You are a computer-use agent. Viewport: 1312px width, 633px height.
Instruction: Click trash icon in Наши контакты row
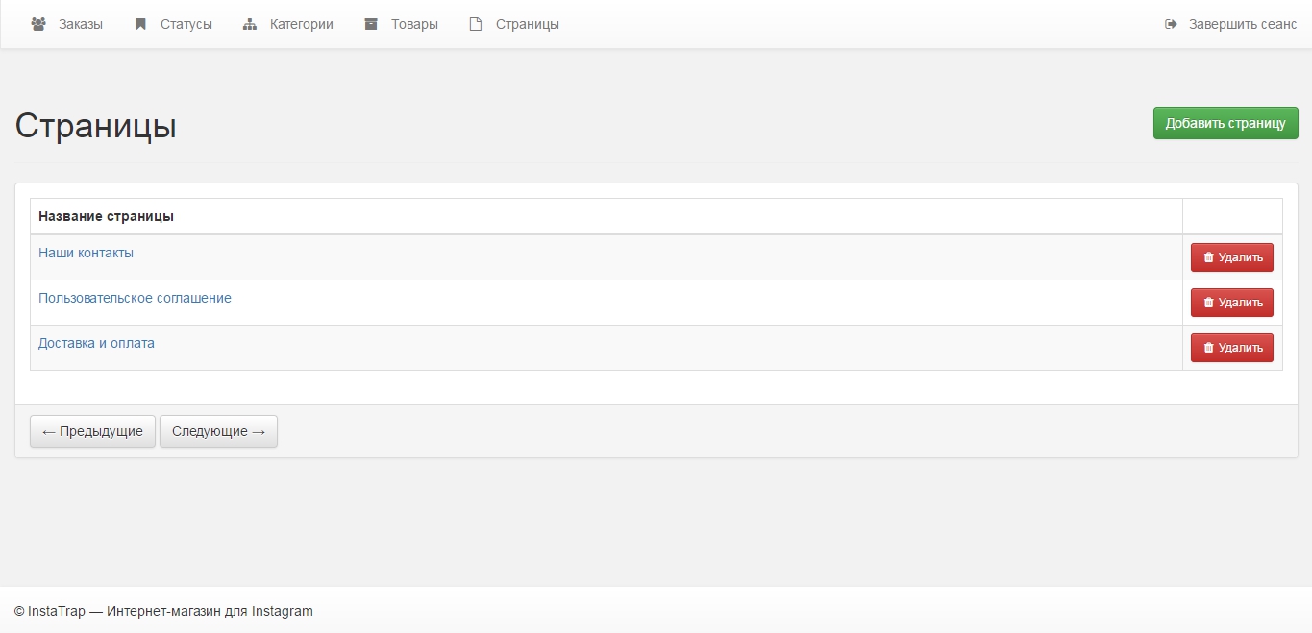pos(1209,257)
